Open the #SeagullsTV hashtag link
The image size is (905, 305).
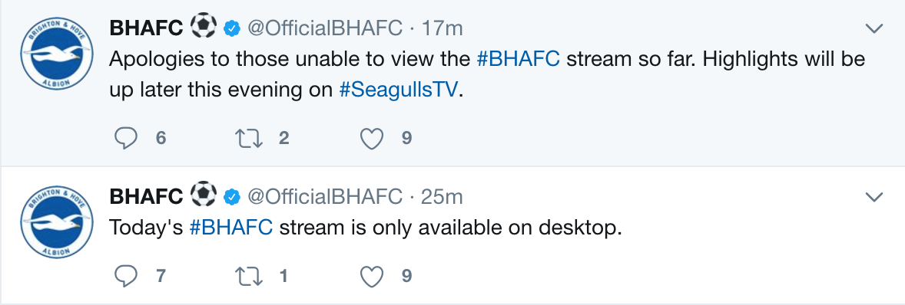point(398,91)
